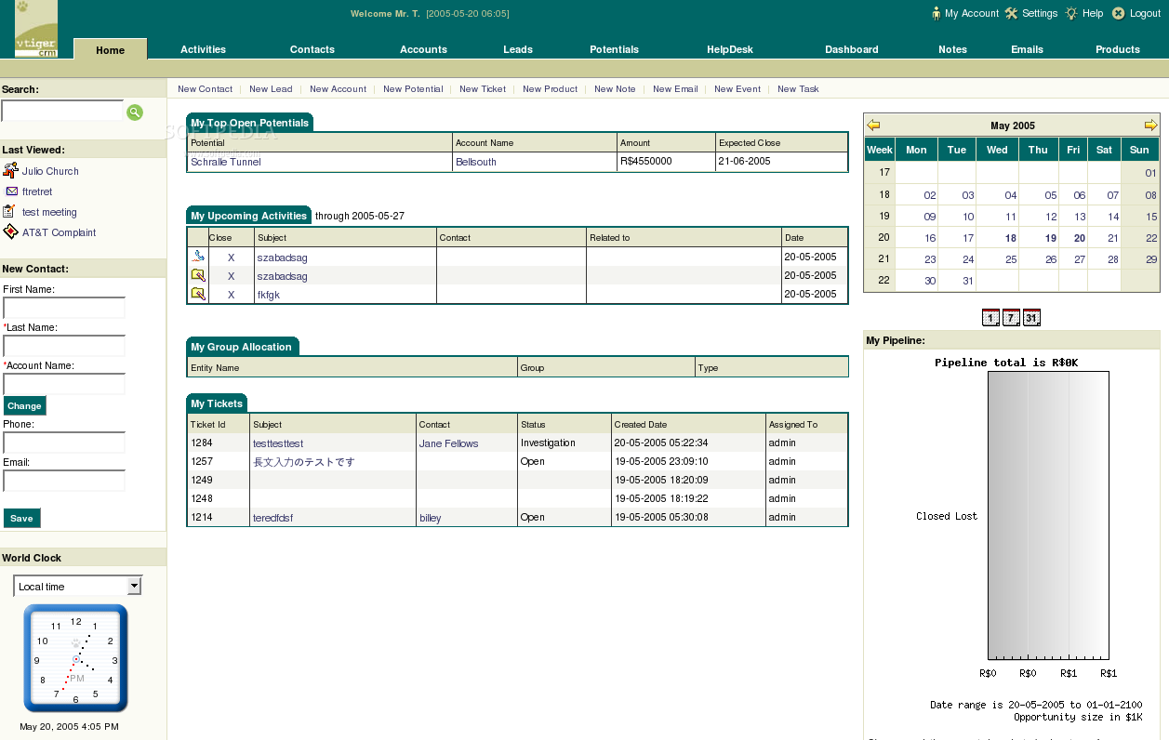Open the HelpDesk tab

click(730, 49)
